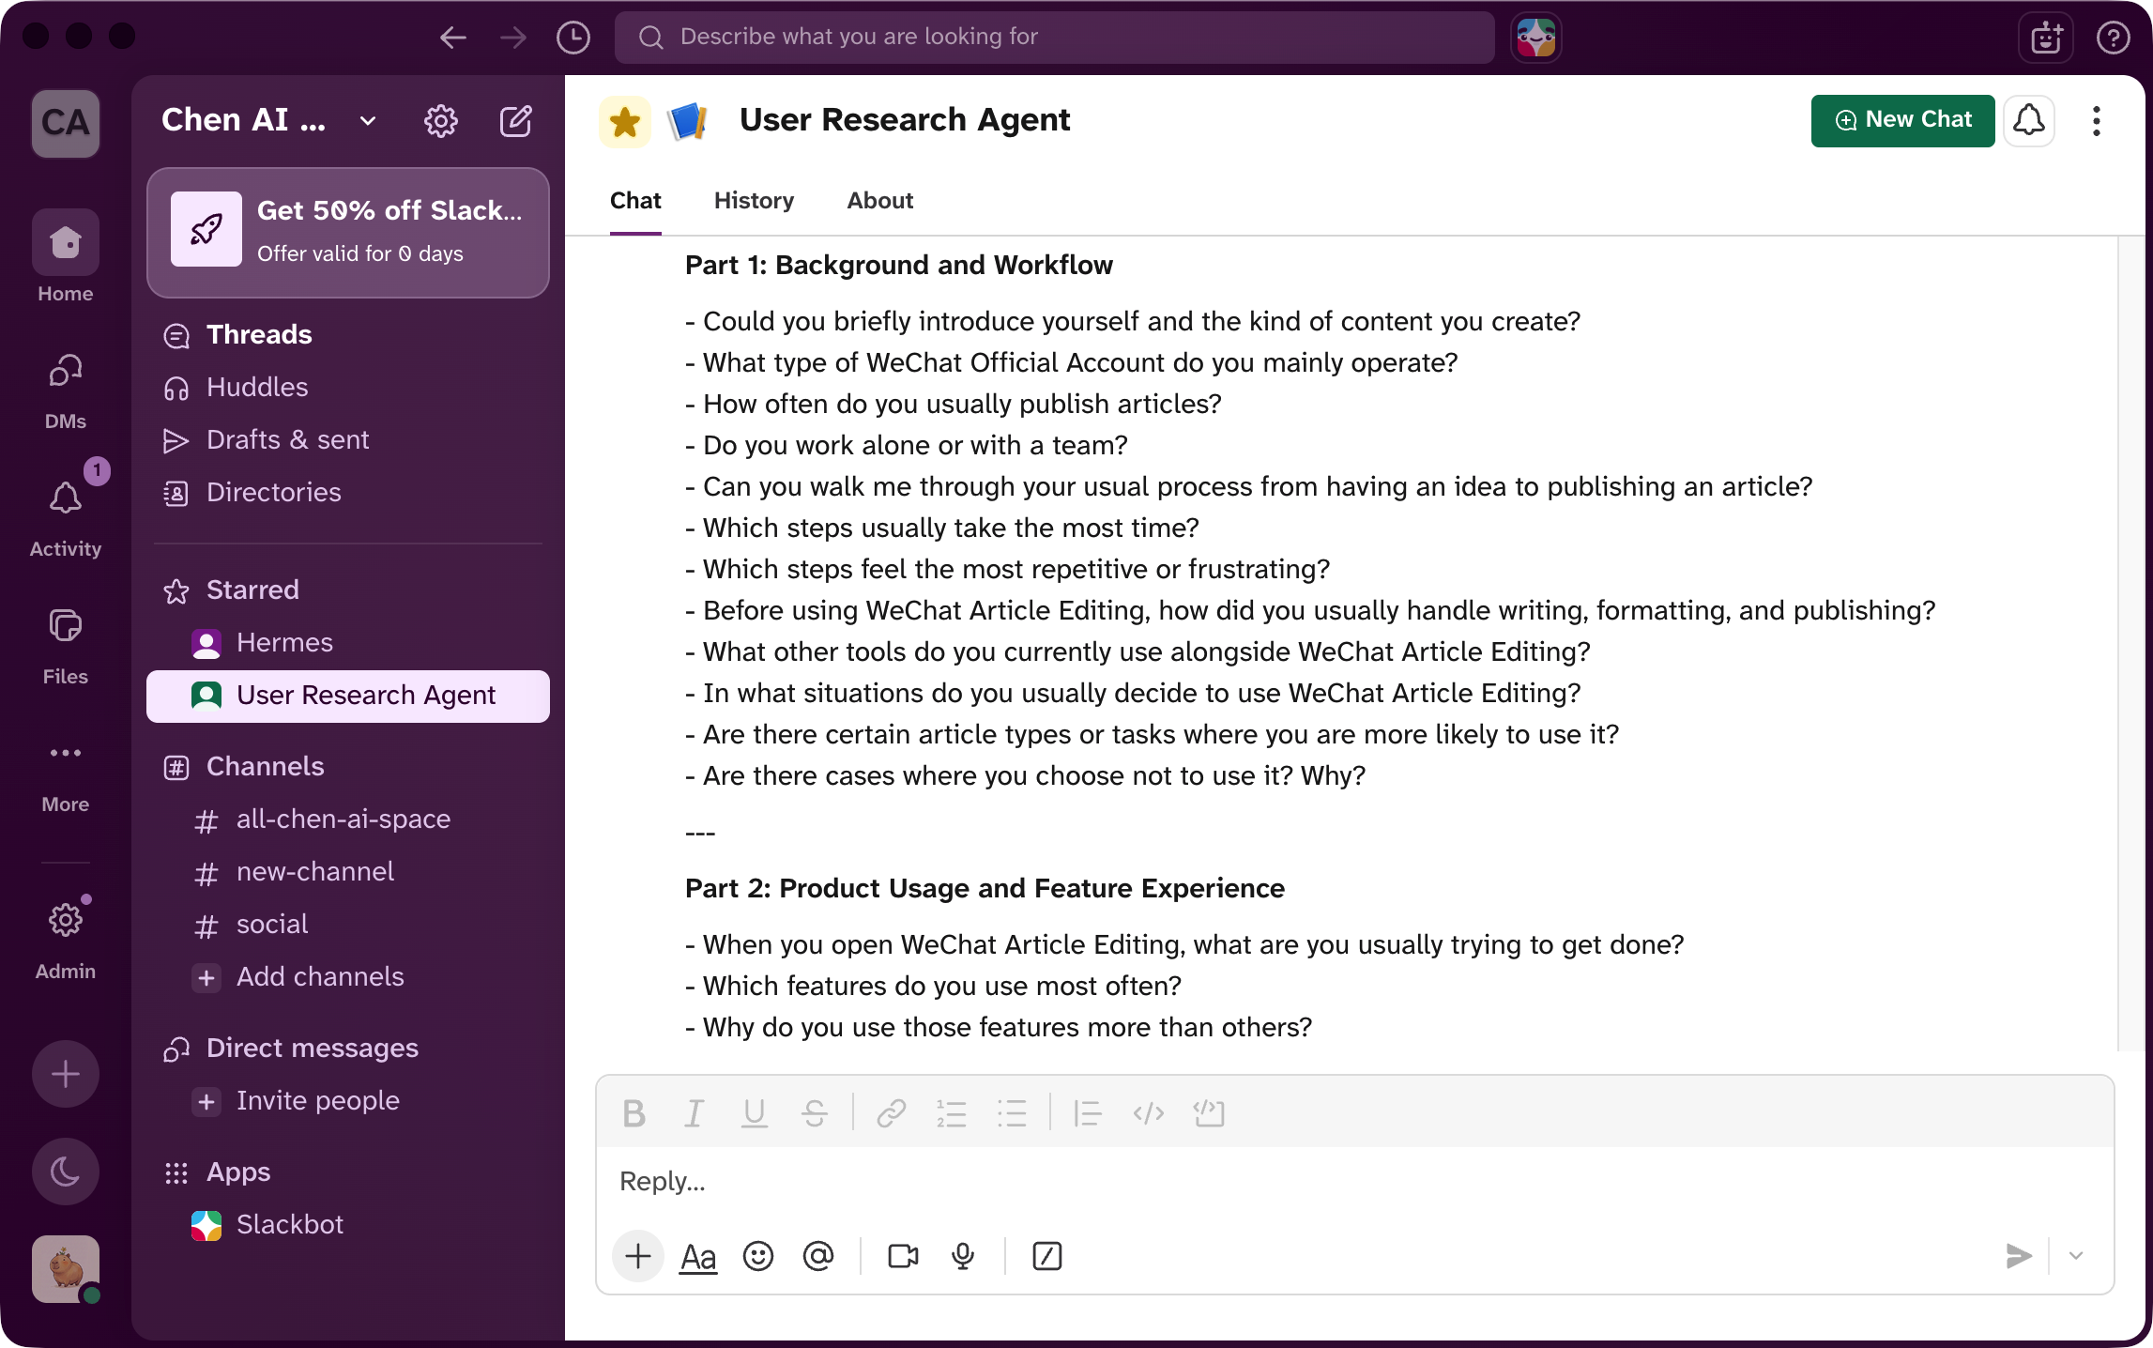Viewport: 2153px width, 1348px height.
Task: Toggle inline code formatting
Action: pyautogui.click(x=1149, y=1114)
